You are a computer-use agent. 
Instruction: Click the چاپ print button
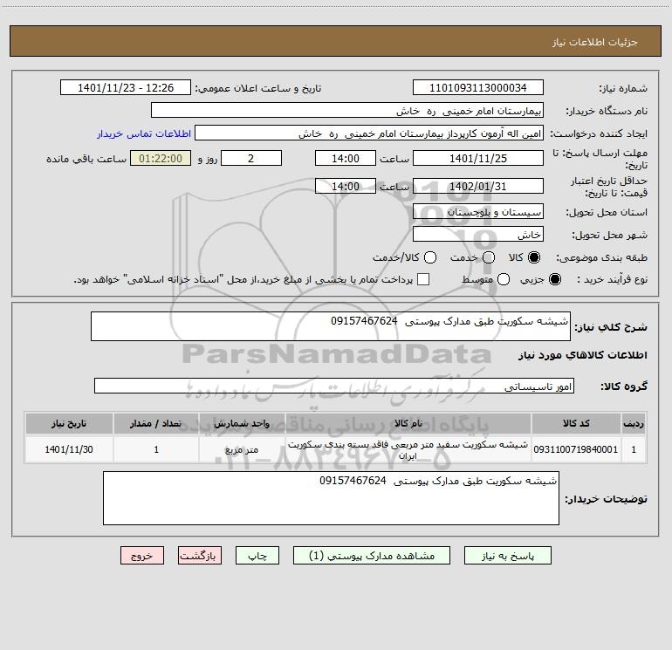(x=257, y=555)
